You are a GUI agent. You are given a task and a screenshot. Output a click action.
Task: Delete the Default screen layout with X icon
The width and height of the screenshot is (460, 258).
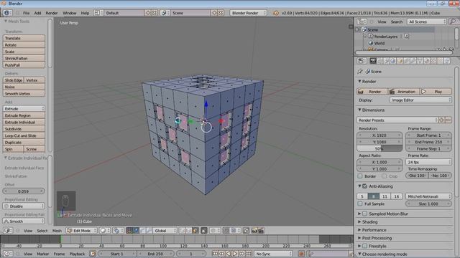[x=155, y=13]
